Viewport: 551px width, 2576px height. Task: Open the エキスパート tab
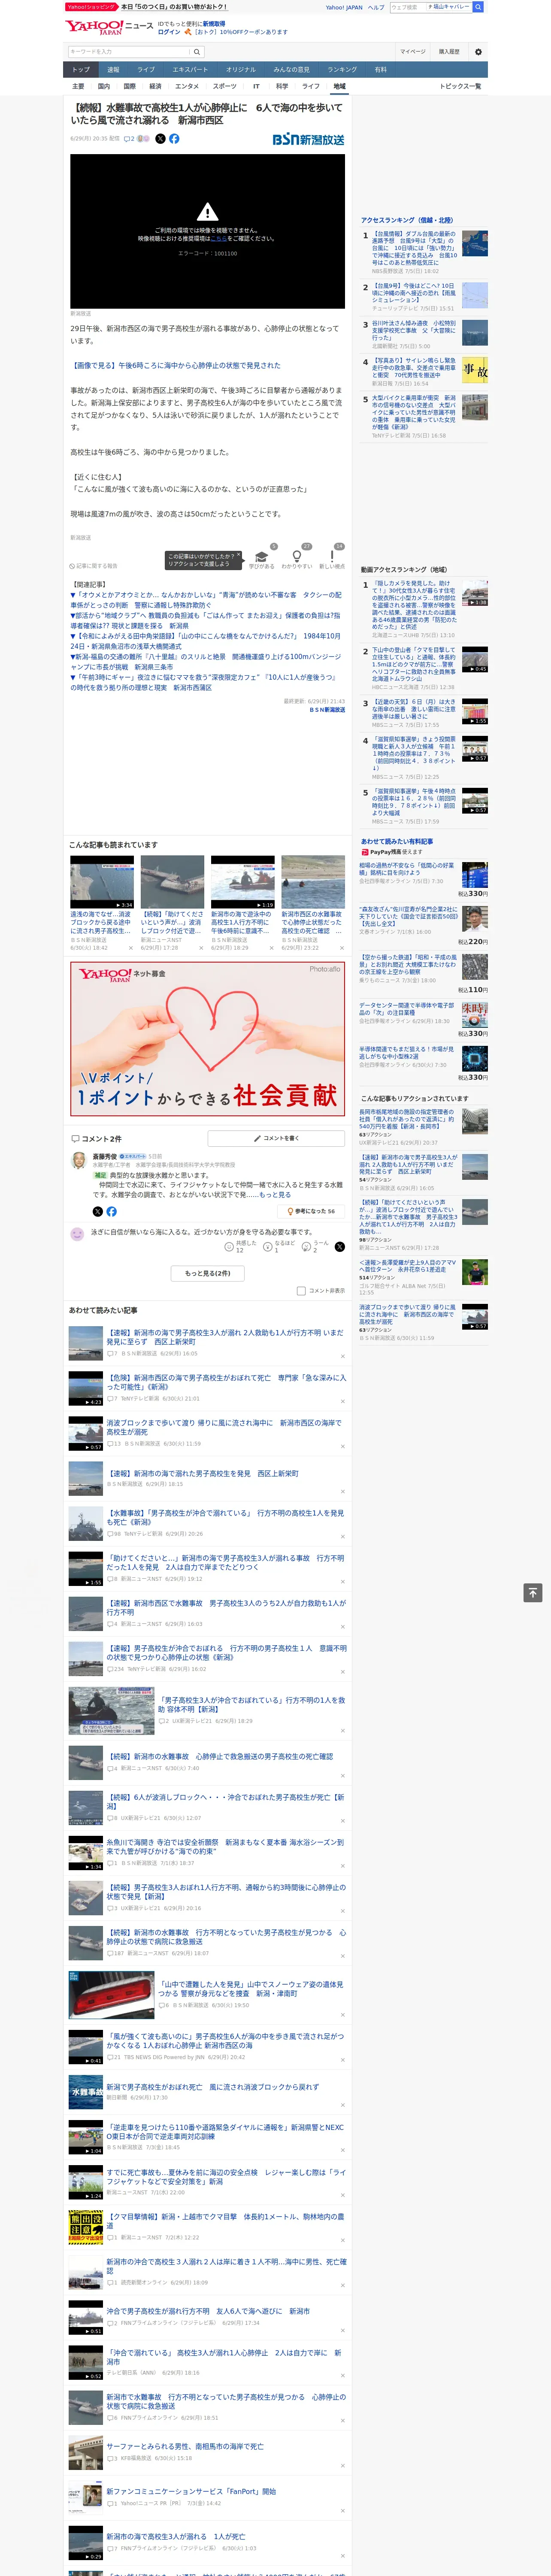coord(190,70)
